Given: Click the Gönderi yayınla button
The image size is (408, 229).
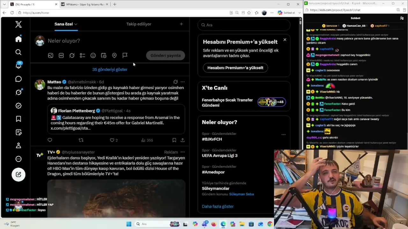Looking at the screenshot, I should [x=165, y=55].
